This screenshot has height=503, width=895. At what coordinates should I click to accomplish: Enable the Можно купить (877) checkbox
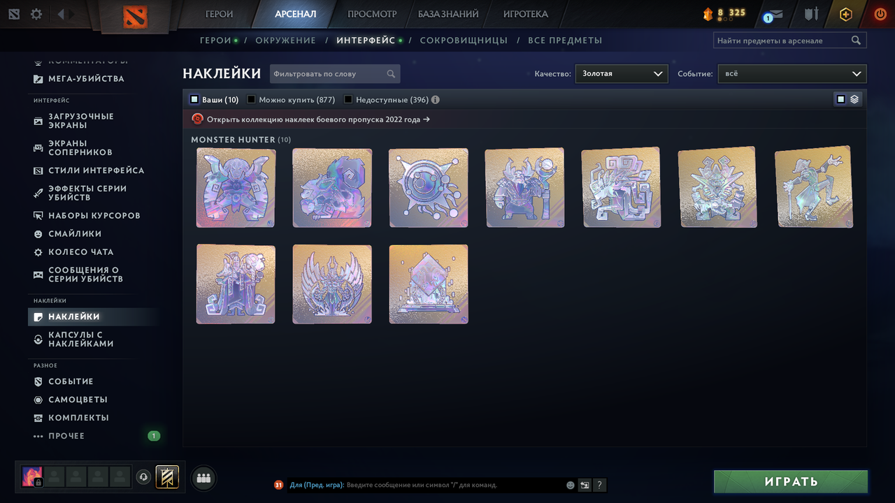(252, 100)
